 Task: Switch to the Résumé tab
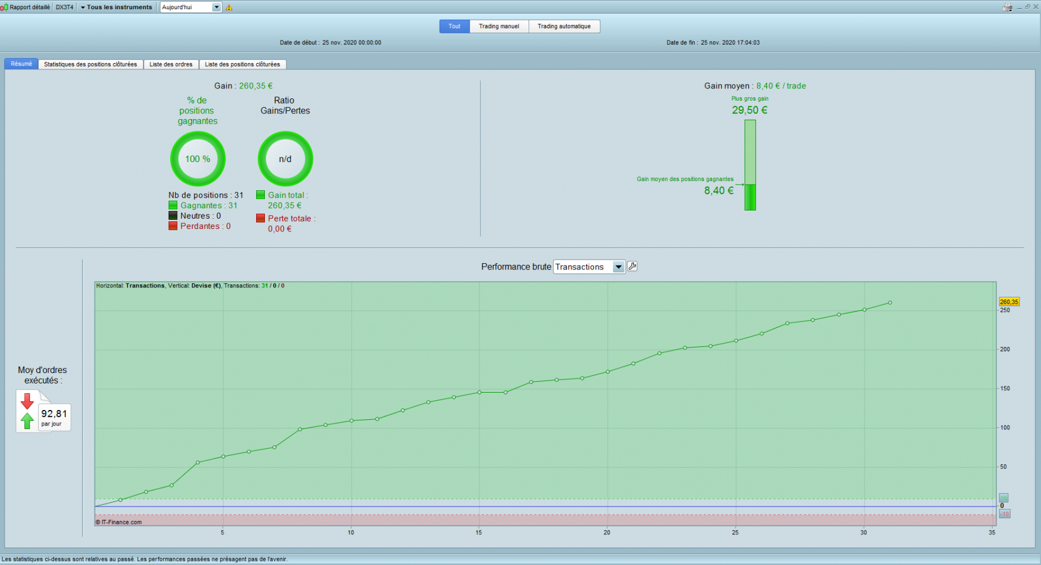21,64
